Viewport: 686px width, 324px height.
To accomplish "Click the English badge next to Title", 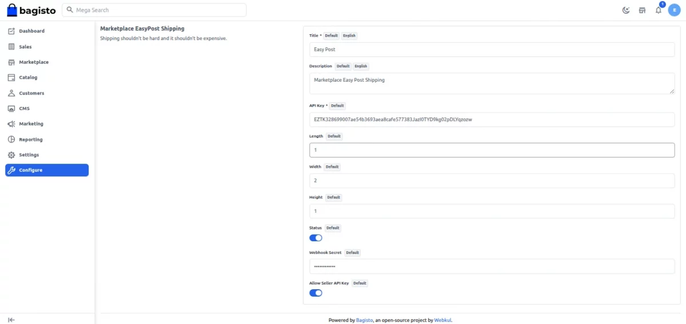I will pos(349,35).
